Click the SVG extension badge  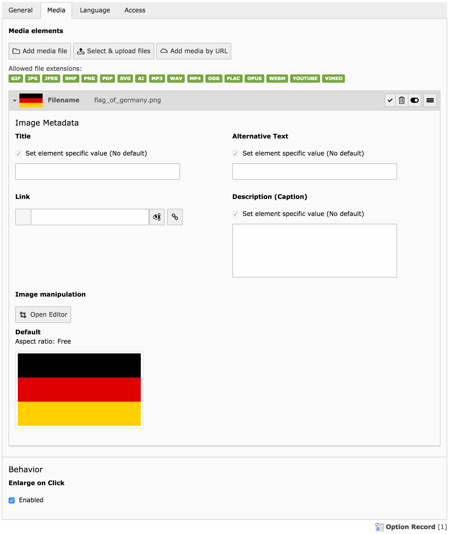(125, 79)
